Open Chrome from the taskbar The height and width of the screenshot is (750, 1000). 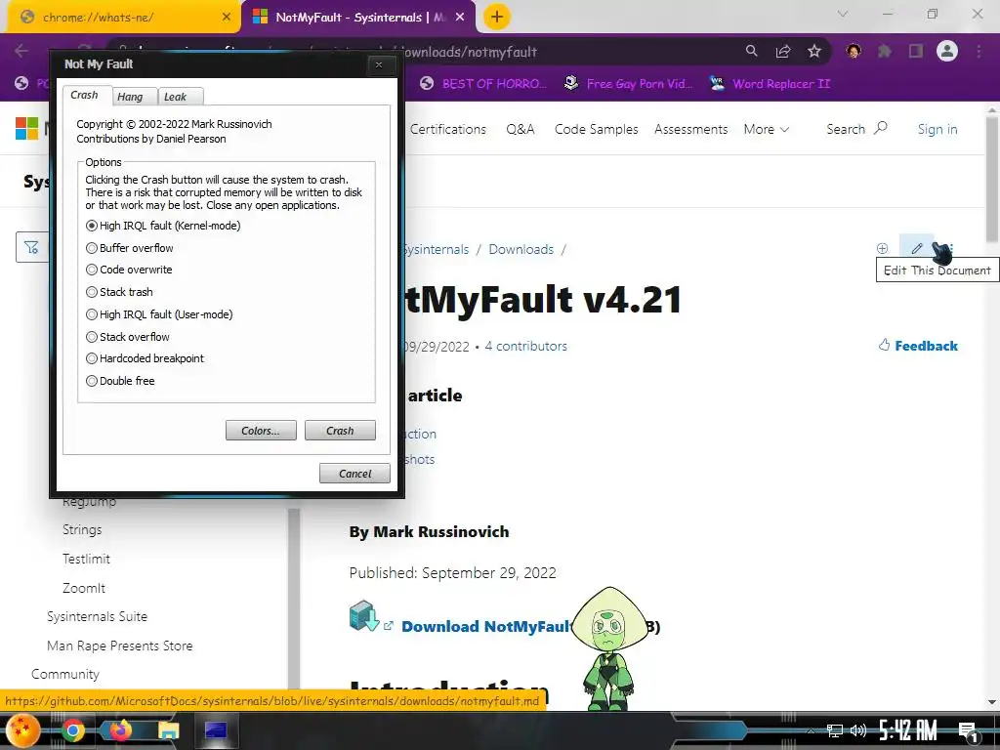[x=72, y=730]
